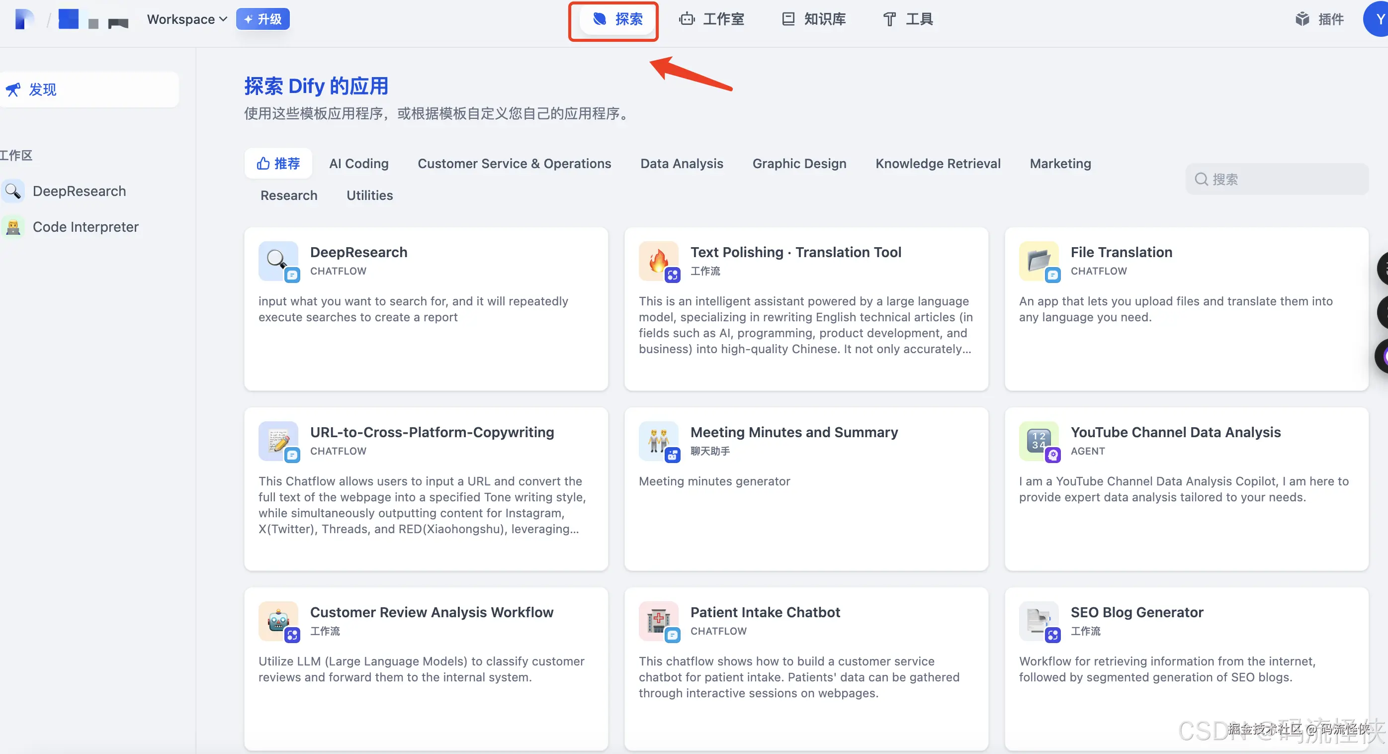Click the 搜索 search input field
Viewport: 1388px width, 754px height.
[1277, 179]
